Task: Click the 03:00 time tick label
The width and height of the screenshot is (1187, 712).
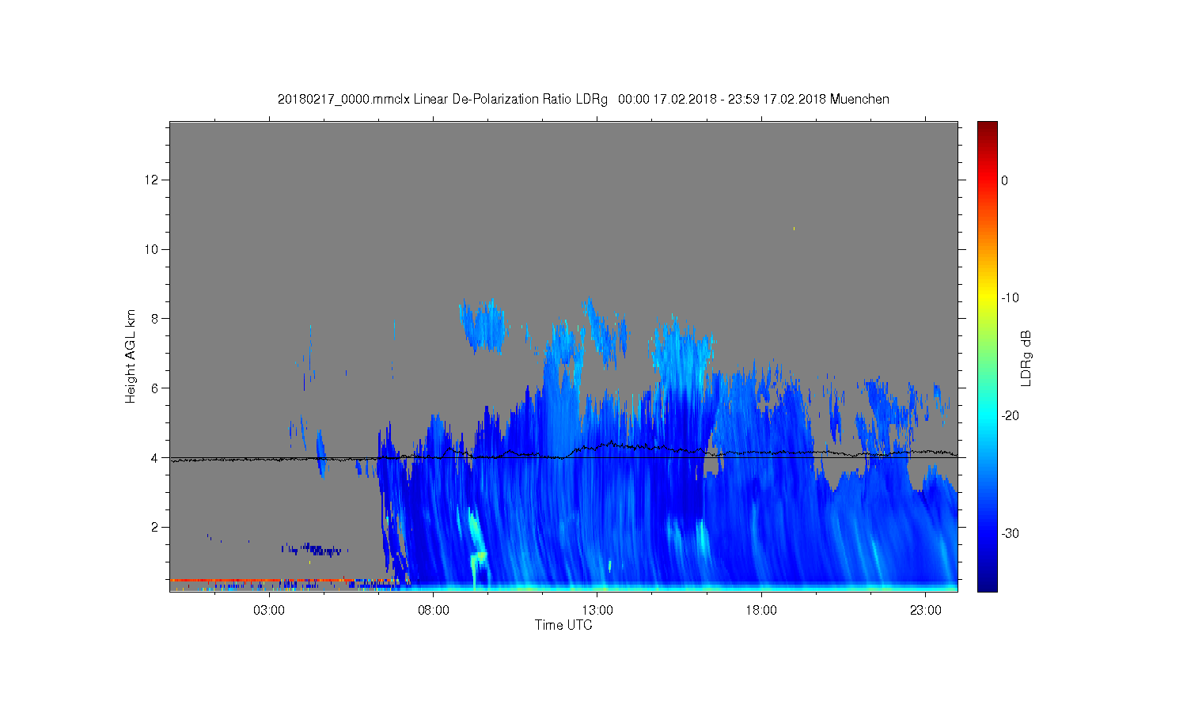Action: [x=269, y=611]
